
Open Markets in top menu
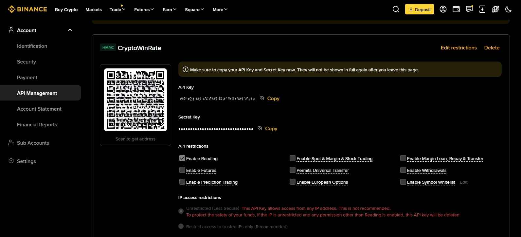click(94, 9)
